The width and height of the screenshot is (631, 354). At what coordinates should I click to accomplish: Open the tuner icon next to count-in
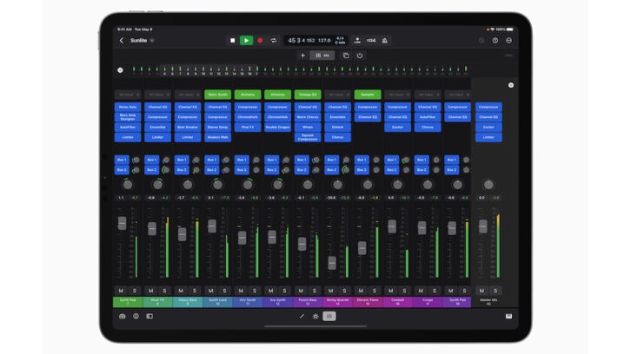[x=357, y=41]
